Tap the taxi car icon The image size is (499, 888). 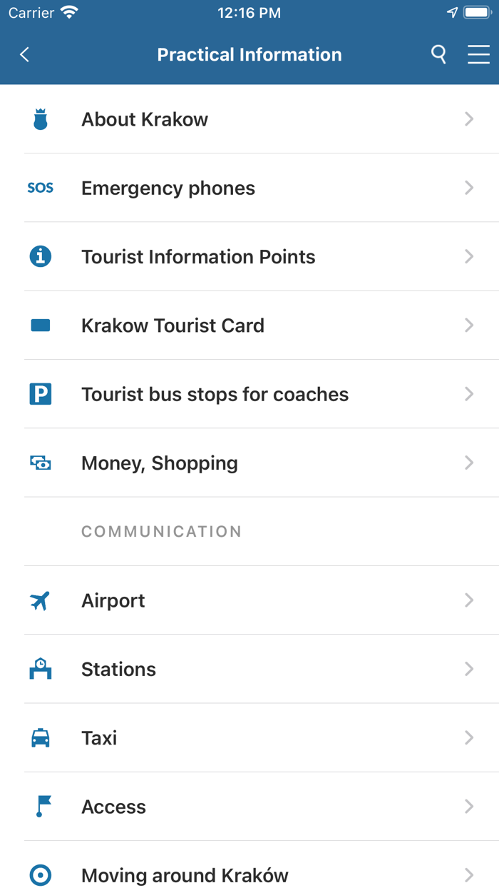(x=41, y=738)
